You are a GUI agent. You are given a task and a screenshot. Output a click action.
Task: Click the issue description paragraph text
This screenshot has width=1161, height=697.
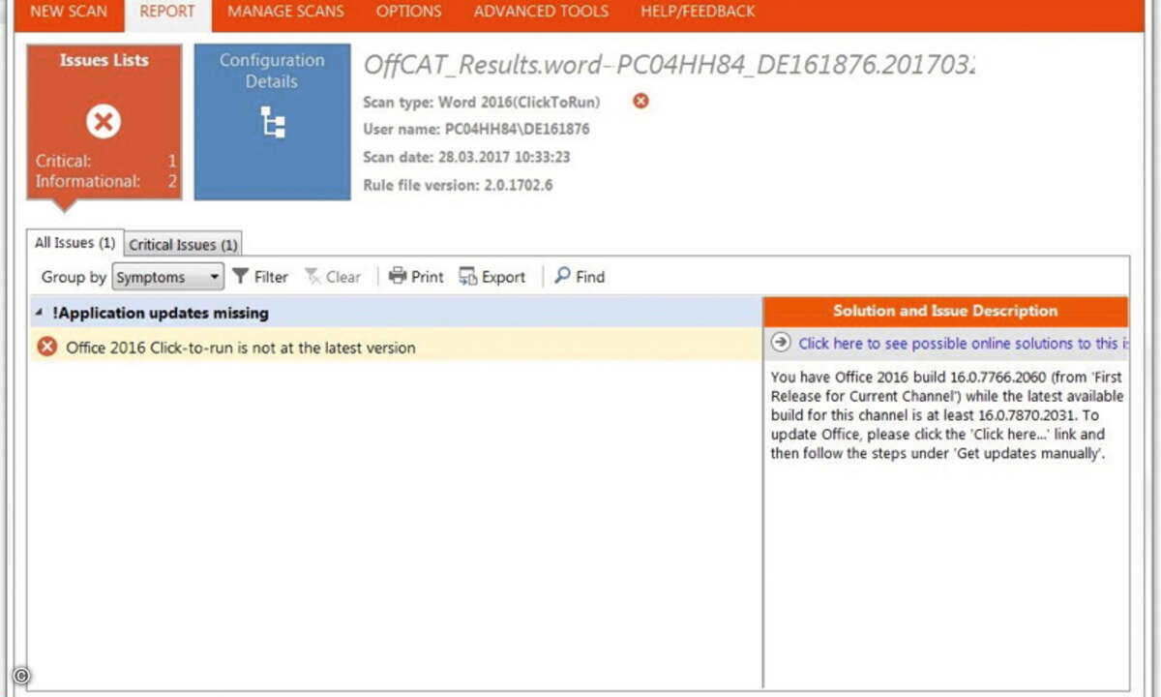947,415
